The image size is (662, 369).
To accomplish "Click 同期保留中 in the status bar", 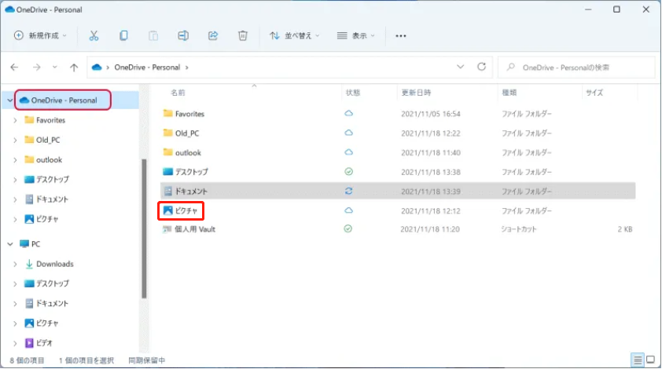I will click(x=146, y=360).
